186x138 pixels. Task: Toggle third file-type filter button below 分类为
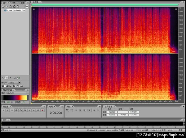(x=11, y=86)
